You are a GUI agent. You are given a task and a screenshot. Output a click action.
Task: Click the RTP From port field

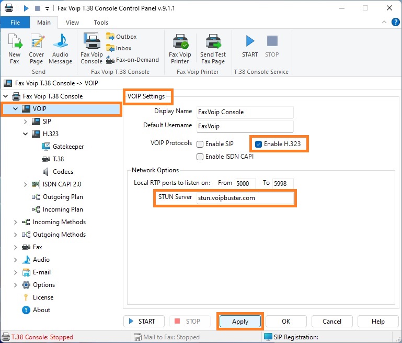coord(245,184)
